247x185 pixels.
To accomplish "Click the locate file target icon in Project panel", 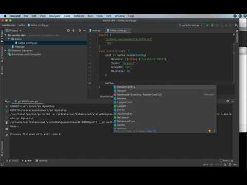I will click(x=68, y=31).
